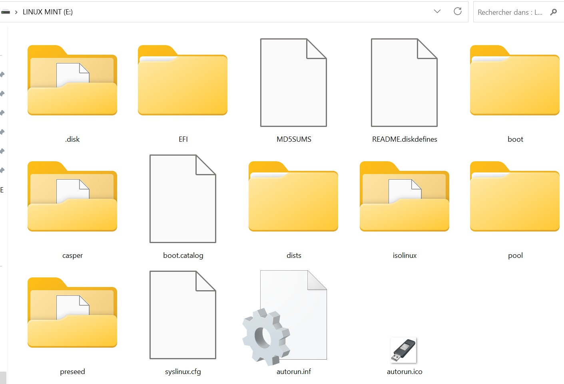Select the boot.catalog file icon
564x384 pixels.
(183, 199)
